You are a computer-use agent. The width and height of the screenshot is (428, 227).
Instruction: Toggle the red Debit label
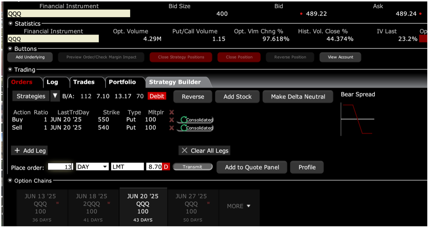(x=157, y=96)
